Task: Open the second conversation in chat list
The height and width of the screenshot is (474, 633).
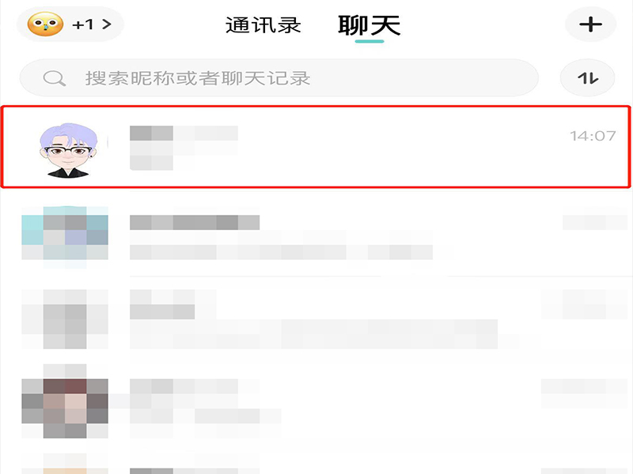Action: pyautogui.click(x=316, y=236)
